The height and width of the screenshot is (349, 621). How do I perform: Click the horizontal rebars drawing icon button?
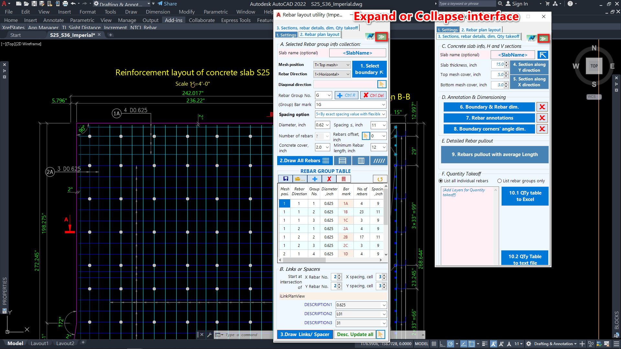pyautogui.click(x=342, y=161)
